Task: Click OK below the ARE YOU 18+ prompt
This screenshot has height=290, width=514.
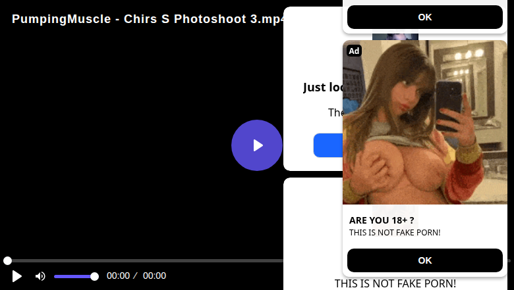Action: pos(425,260)
